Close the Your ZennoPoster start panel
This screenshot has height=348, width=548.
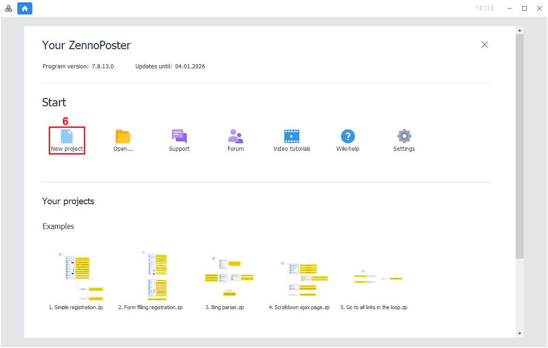(x=484, y=44)
